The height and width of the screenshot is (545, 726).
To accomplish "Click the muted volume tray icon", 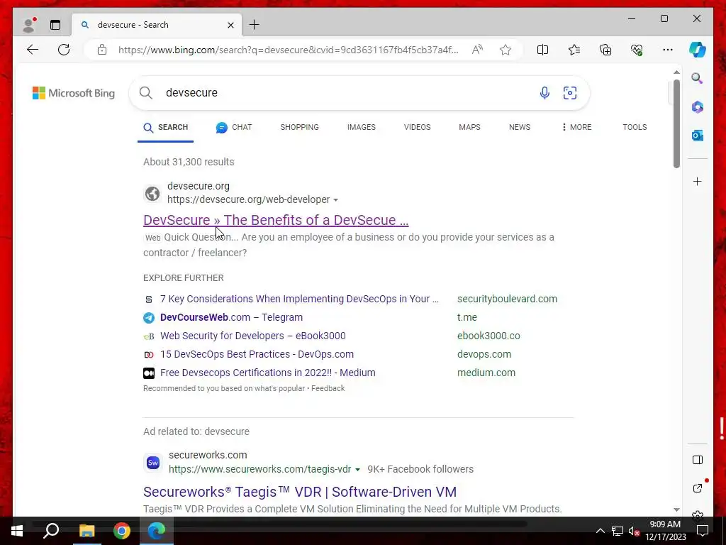I will click(634, 531).
